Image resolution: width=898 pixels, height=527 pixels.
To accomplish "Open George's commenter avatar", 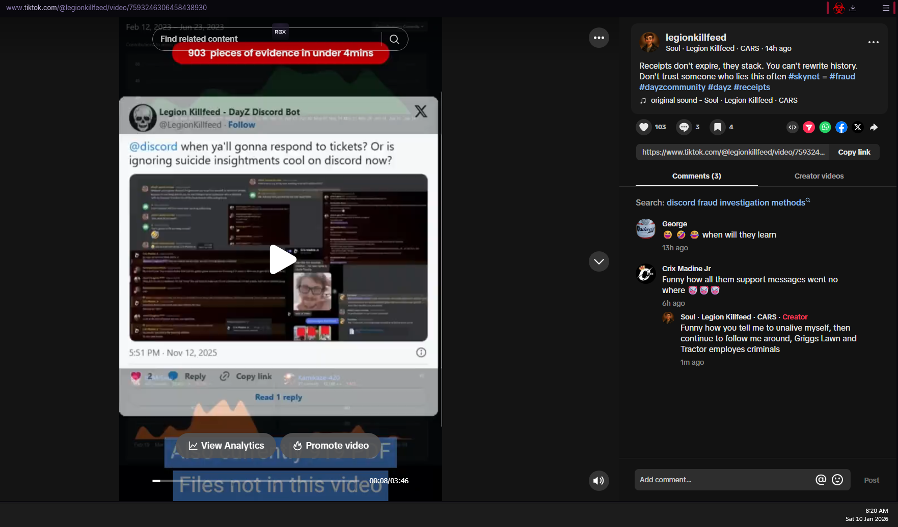I will click(x=646, y=229).
